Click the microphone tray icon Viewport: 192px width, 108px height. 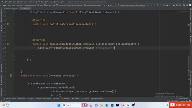tap(167, 105)
